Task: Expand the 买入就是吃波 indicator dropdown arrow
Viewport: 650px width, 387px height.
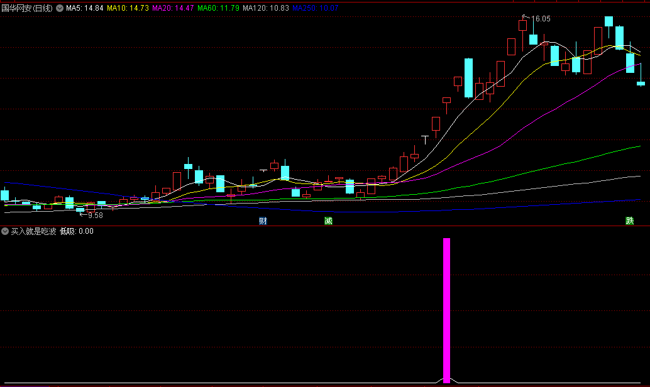Action: (5, 231)
